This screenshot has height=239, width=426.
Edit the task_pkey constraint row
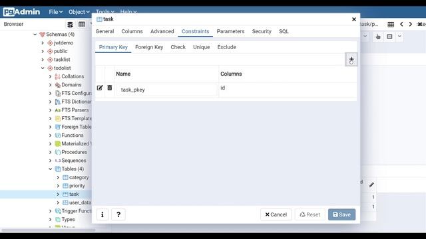click(100, 88)
